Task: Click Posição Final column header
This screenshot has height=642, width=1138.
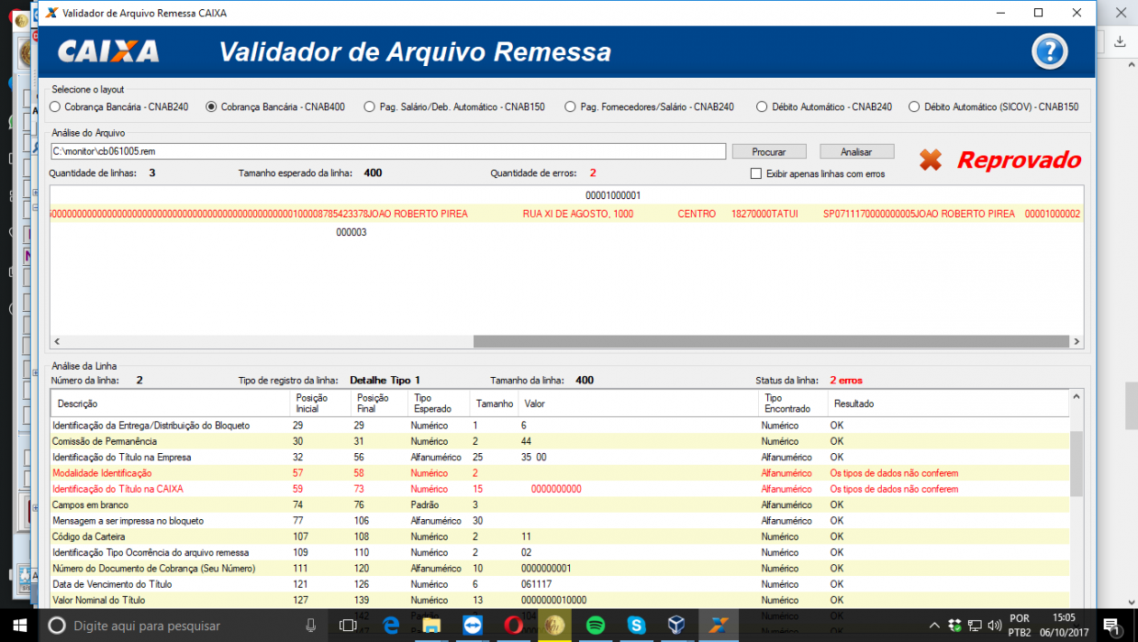Action: pyautogui.click(x=380, y=404)
